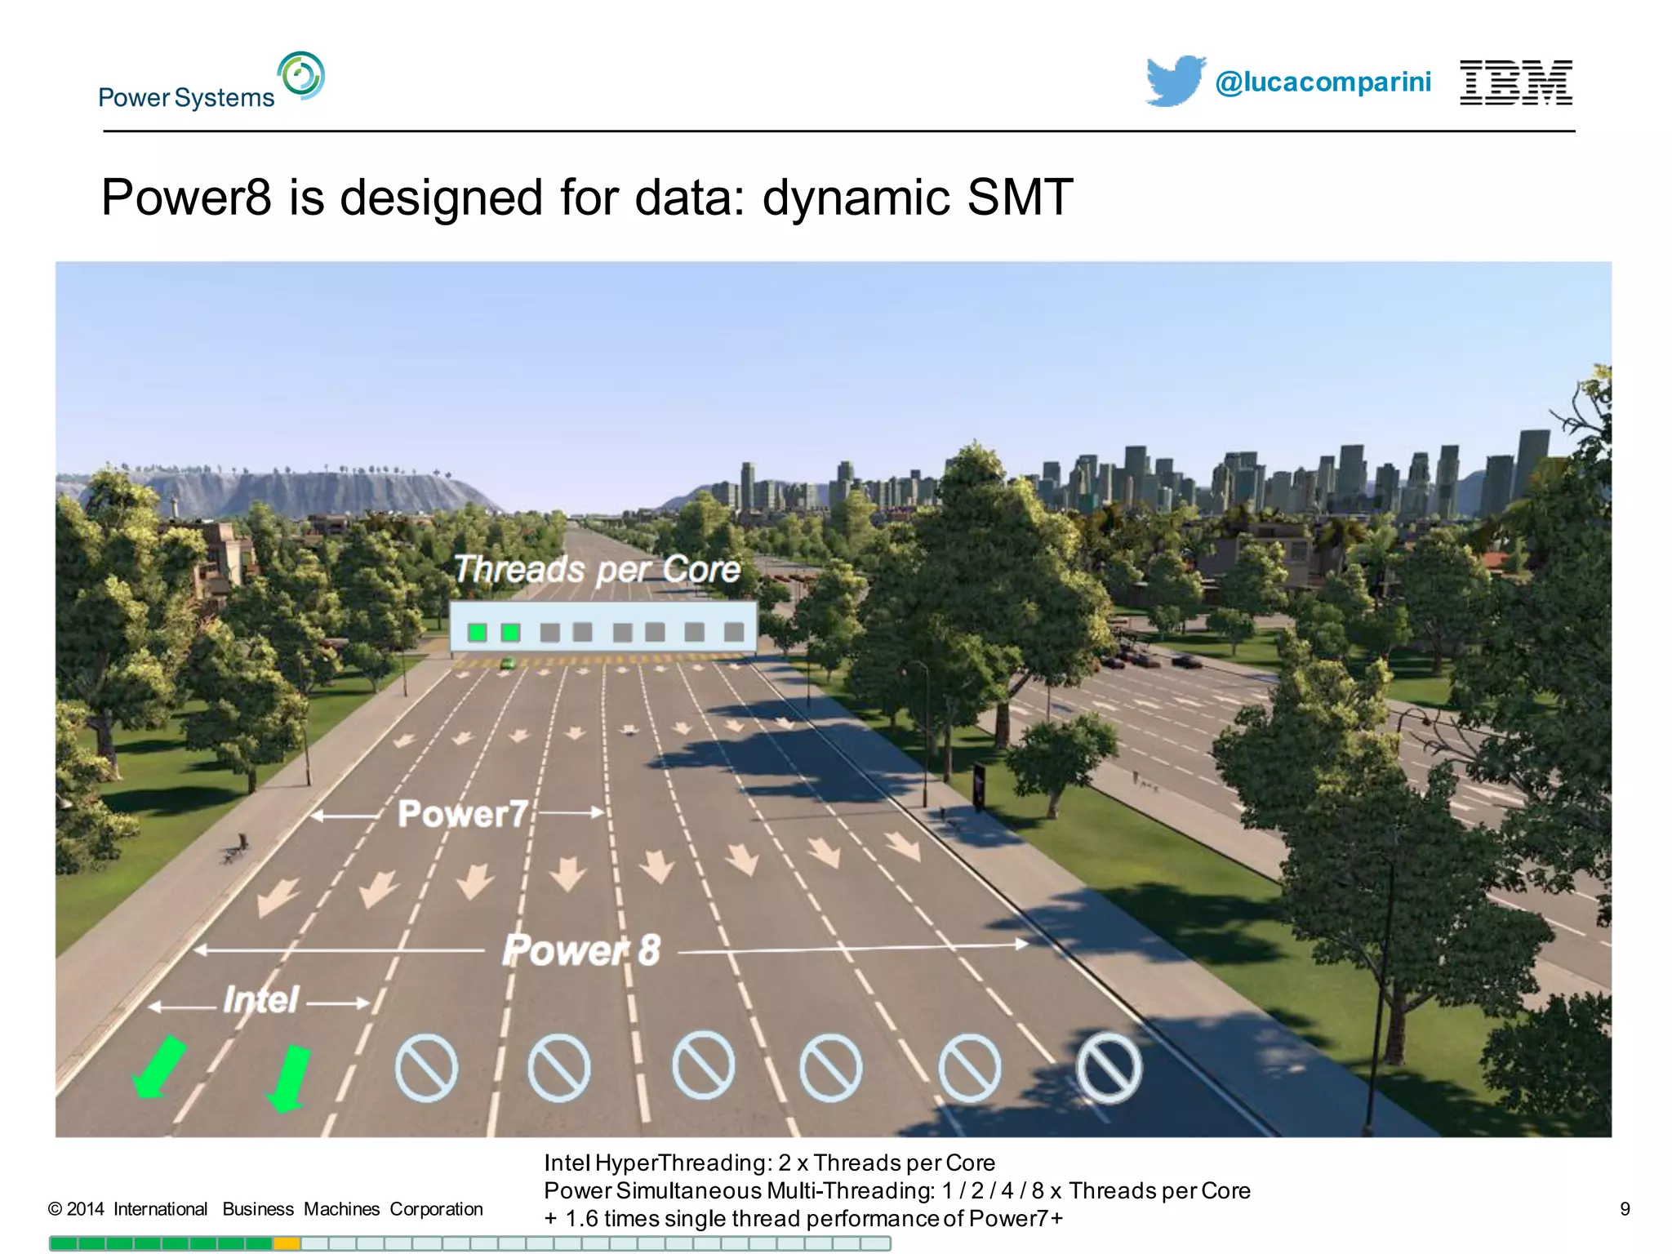Click the '© 2014 International Business Machines Corporation' notice
Viewport: 1672px width, 1254px height.
tap(265, 1209)
